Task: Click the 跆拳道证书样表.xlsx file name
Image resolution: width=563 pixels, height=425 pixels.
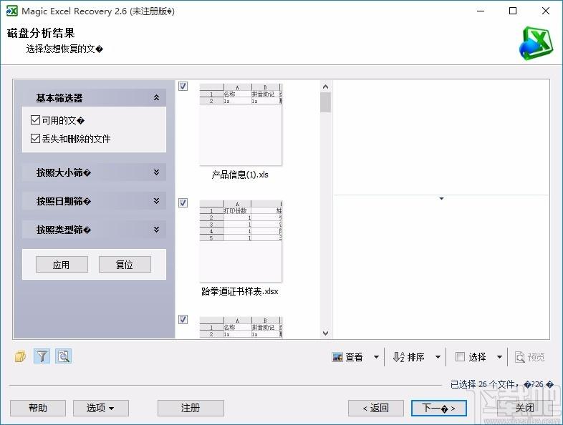Action: [x=240, y=291]
